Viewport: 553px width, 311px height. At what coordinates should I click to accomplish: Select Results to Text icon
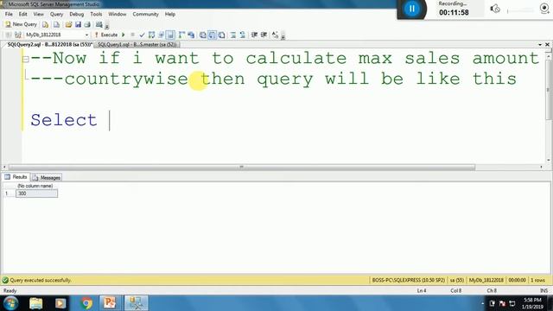[x=203, y=35]
